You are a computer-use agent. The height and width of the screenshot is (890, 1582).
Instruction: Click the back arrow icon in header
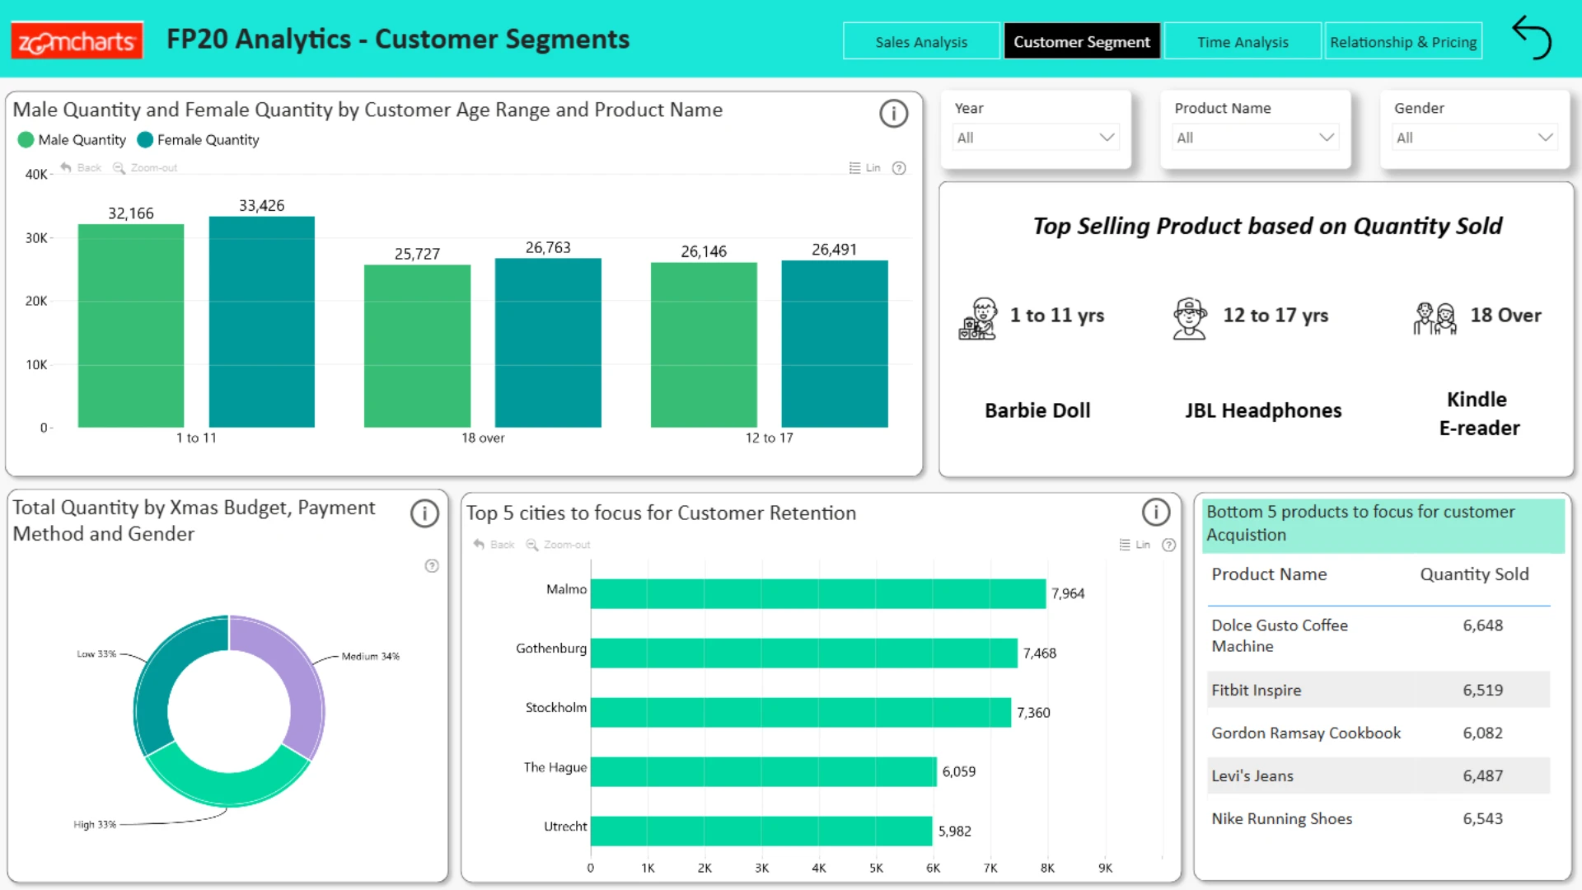tap(1532, 38)
